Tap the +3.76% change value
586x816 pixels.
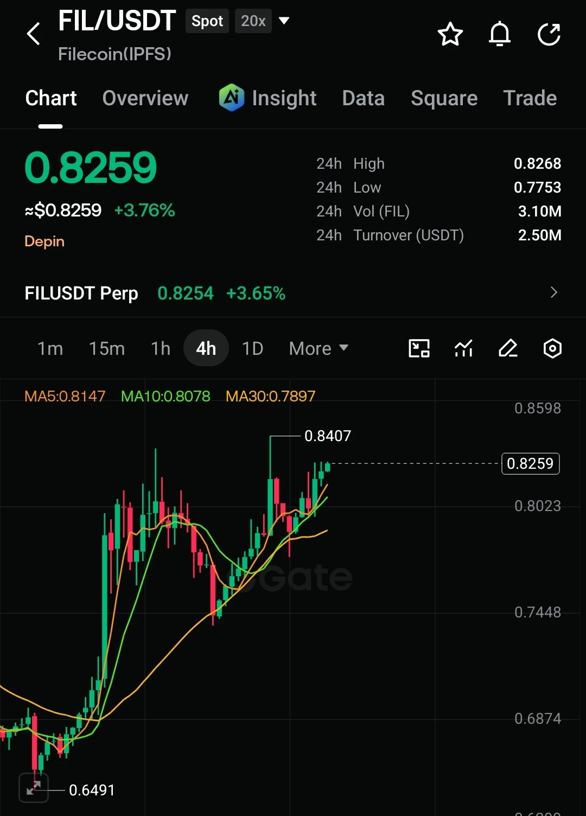coord(145,210)
